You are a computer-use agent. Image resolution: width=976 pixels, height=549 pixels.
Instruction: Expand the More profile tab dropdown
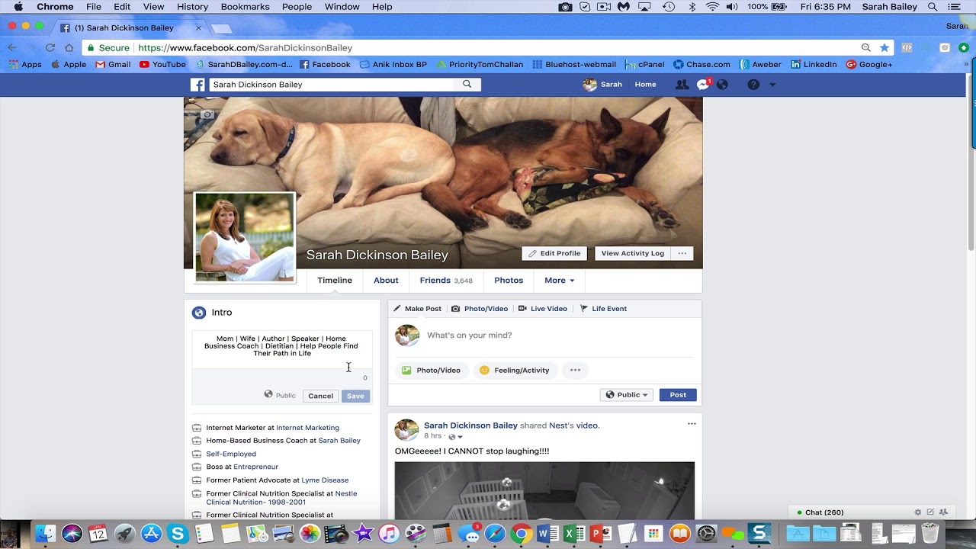(559, 281)
